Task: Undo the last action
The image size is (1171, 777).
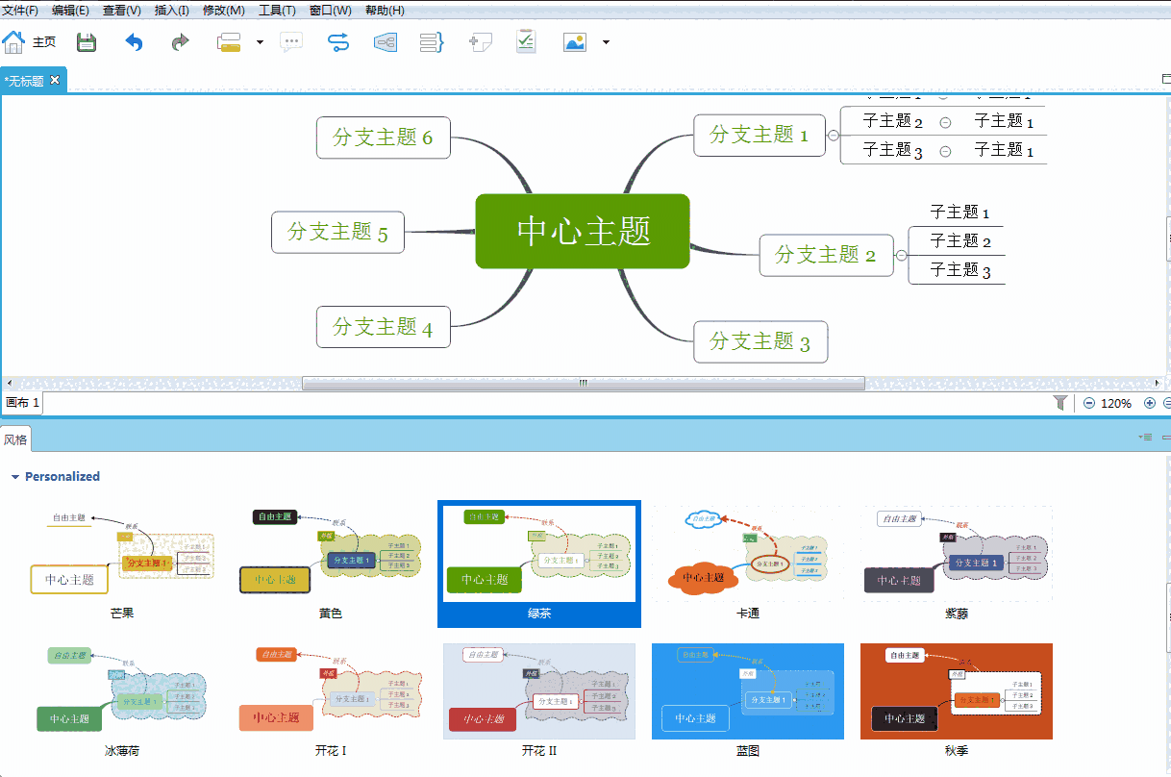Action: pyautogui.click(x=134, y=41)
